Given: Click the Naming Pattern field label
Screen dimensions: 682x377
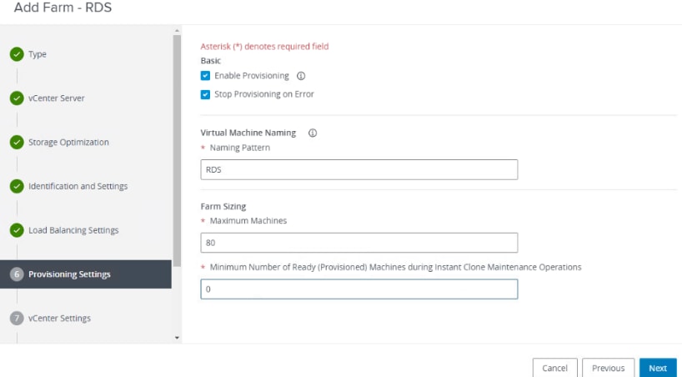Looking at the screenshot, I should [x=239, y=148].
